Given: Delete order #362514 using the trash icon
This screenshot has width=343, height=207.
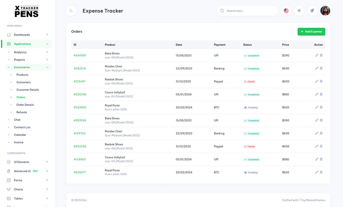Looking at the screenshot, I should pos(321,68).
